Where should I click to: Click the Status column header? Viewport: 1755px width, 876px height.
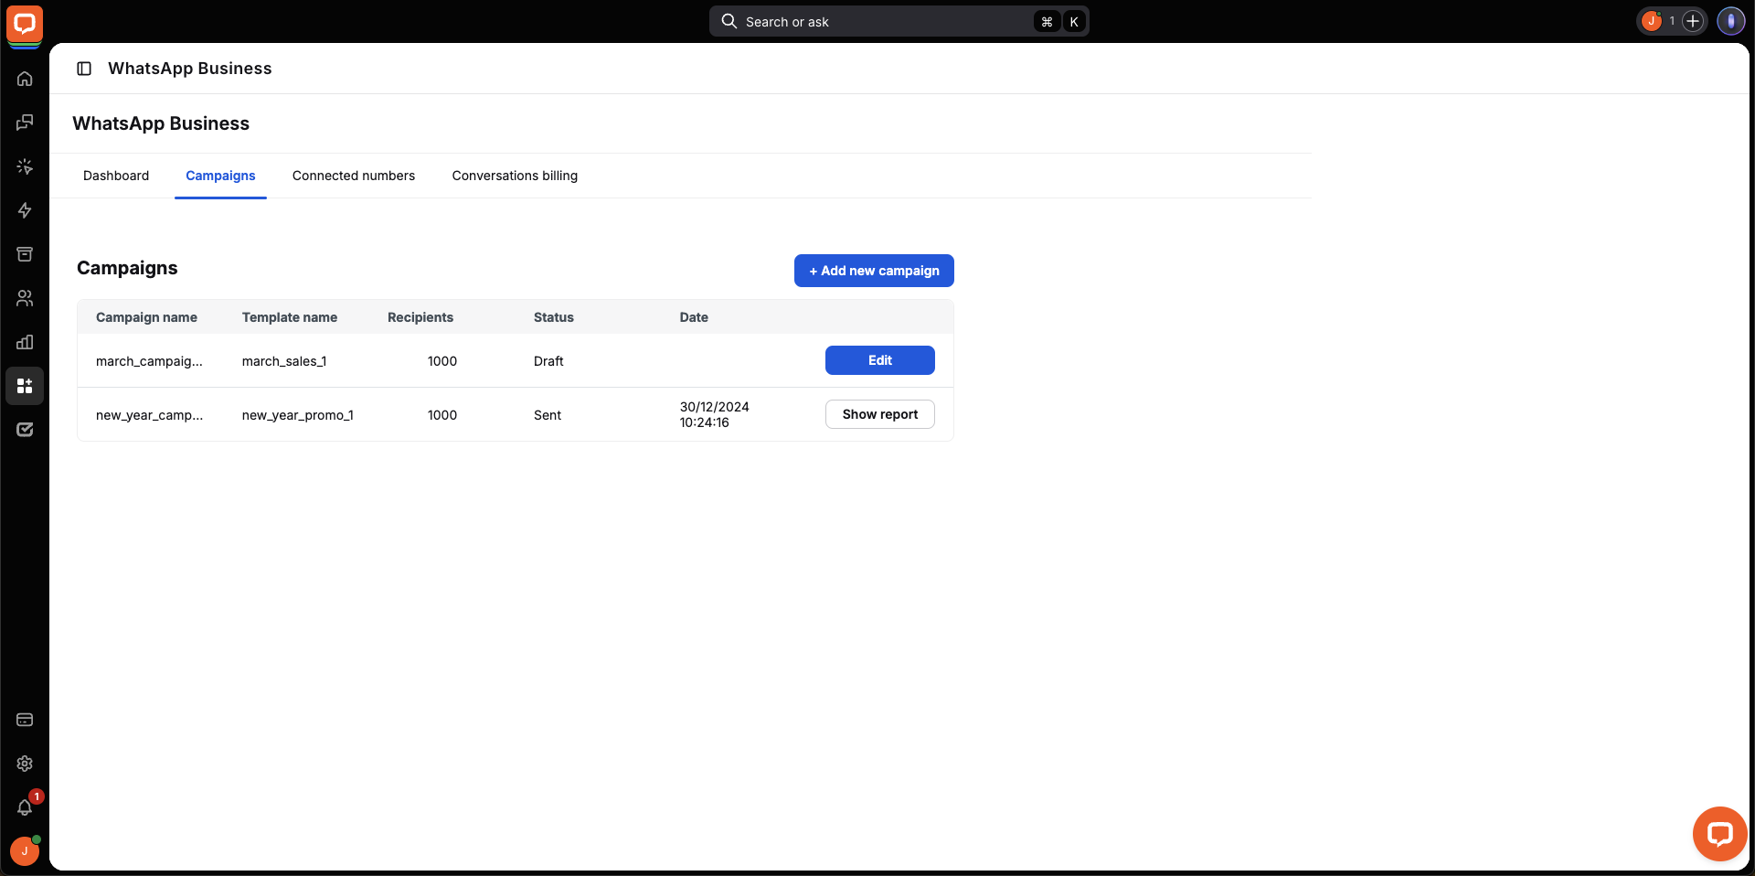[x=554, y=317]
